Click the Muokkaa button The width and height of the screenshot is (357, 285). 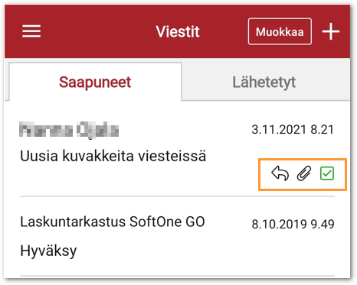click(280, 31)
